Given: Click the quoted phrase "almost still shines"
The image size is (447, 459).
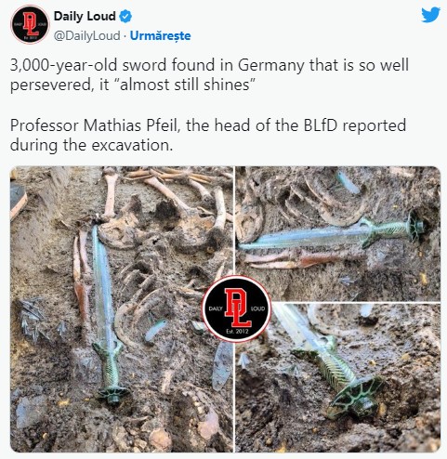Looking at the screenshot, I should 187,85.
